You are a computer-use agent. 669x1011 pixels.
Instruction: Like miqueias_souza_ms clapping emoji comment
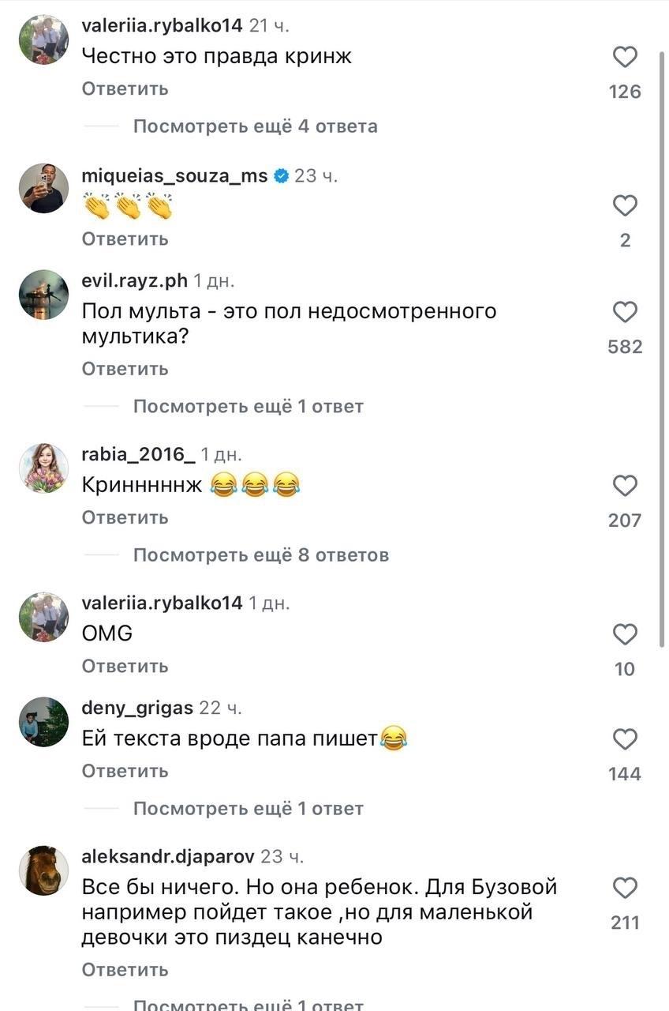[625, 206]
